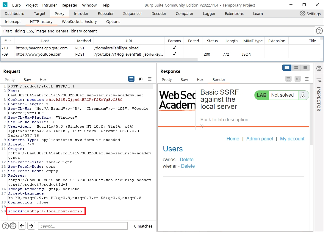This screenshot has height=232, width=324.
Task: Switch to the Sequencer tab
Action: click(132, 13)
